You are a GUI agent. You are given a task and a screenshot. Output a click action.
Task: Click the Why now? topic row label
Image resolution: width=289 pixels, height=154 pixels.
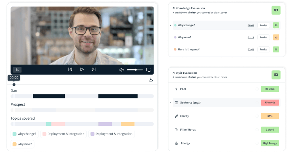tap(184, 37)
